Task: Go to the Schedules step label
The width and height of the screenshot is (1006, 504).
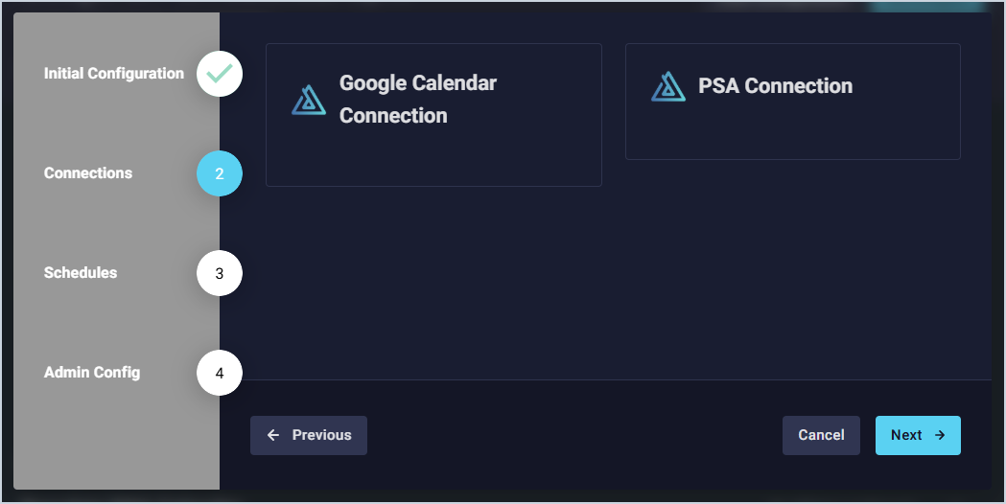Action: pyautogui.click(x=81, y=273)
